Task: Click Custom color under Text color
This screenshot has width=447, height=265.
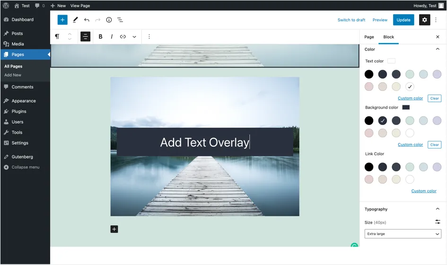Action: [x=410, y=98]
